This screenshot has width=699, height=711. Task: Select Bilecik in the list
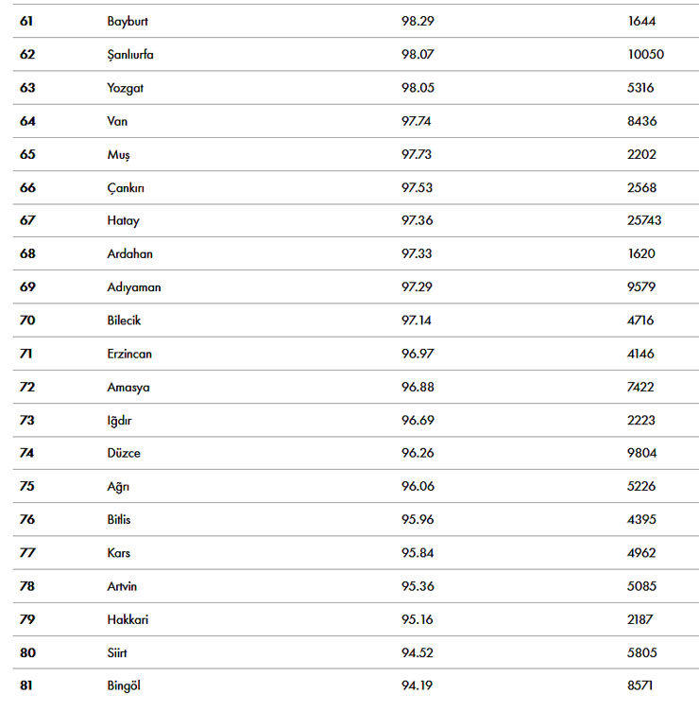(x=124, y=321)
